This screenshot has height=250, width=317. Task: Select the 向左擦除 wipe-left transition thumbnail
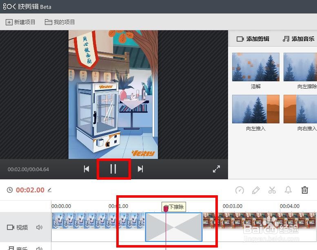(300, 67)
